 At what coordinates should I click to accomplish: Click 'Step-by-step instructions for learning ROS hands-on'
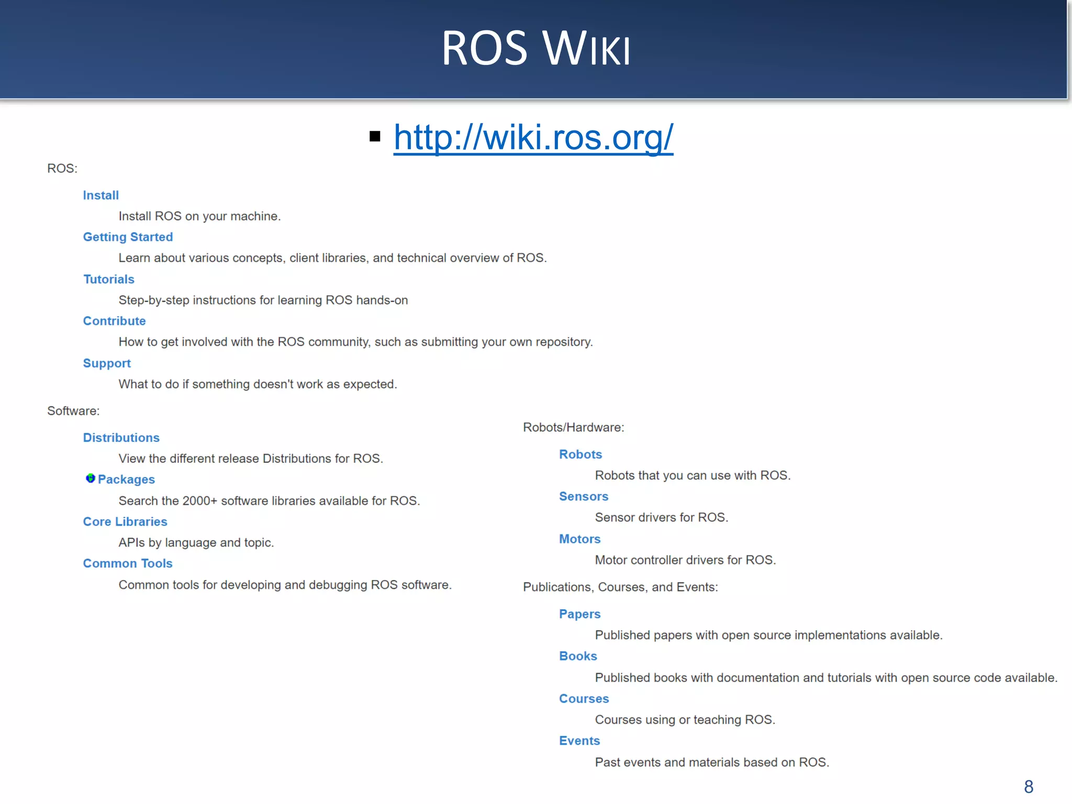click(263, 300)
